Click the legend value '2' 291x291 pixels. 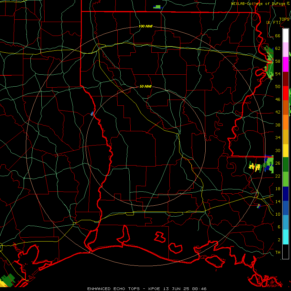click(x=279, y=240)
